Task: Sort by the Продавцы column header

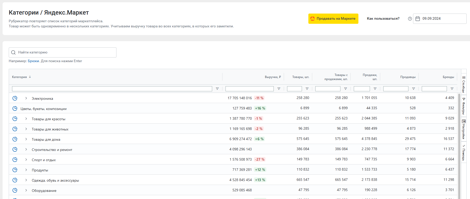Action: pyautogui.click(x=408, y=77)
